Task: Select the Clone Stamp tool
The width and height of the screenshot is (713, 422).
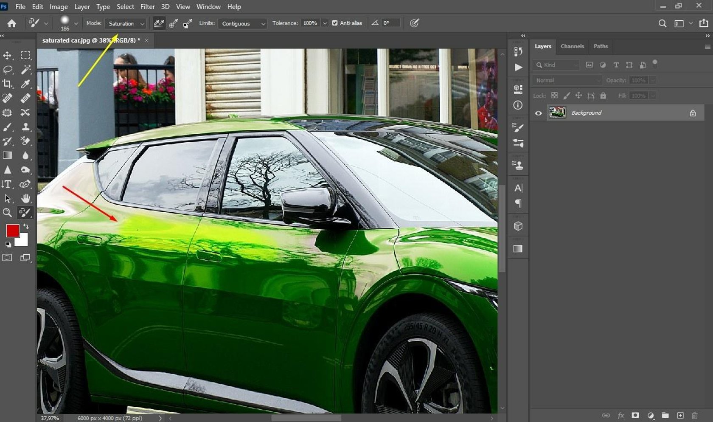Action: tap(25, 127)
